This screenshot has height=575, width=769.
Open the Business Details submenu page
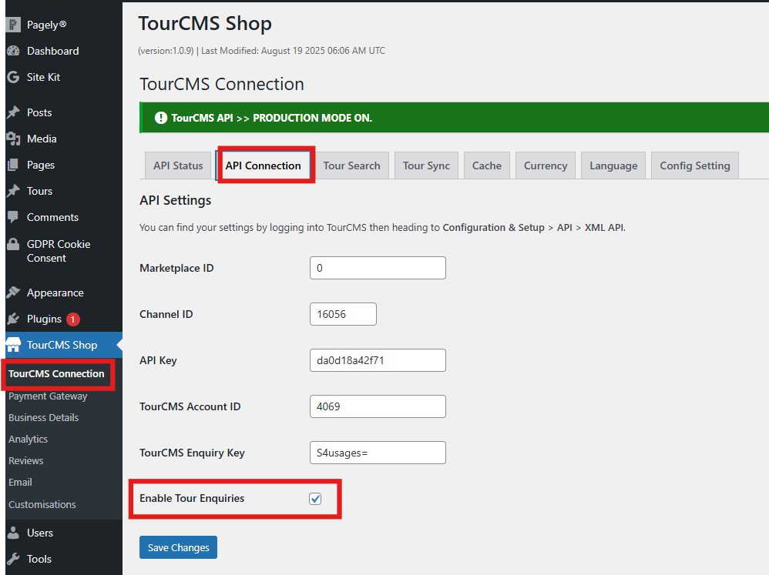coord(43,417)
